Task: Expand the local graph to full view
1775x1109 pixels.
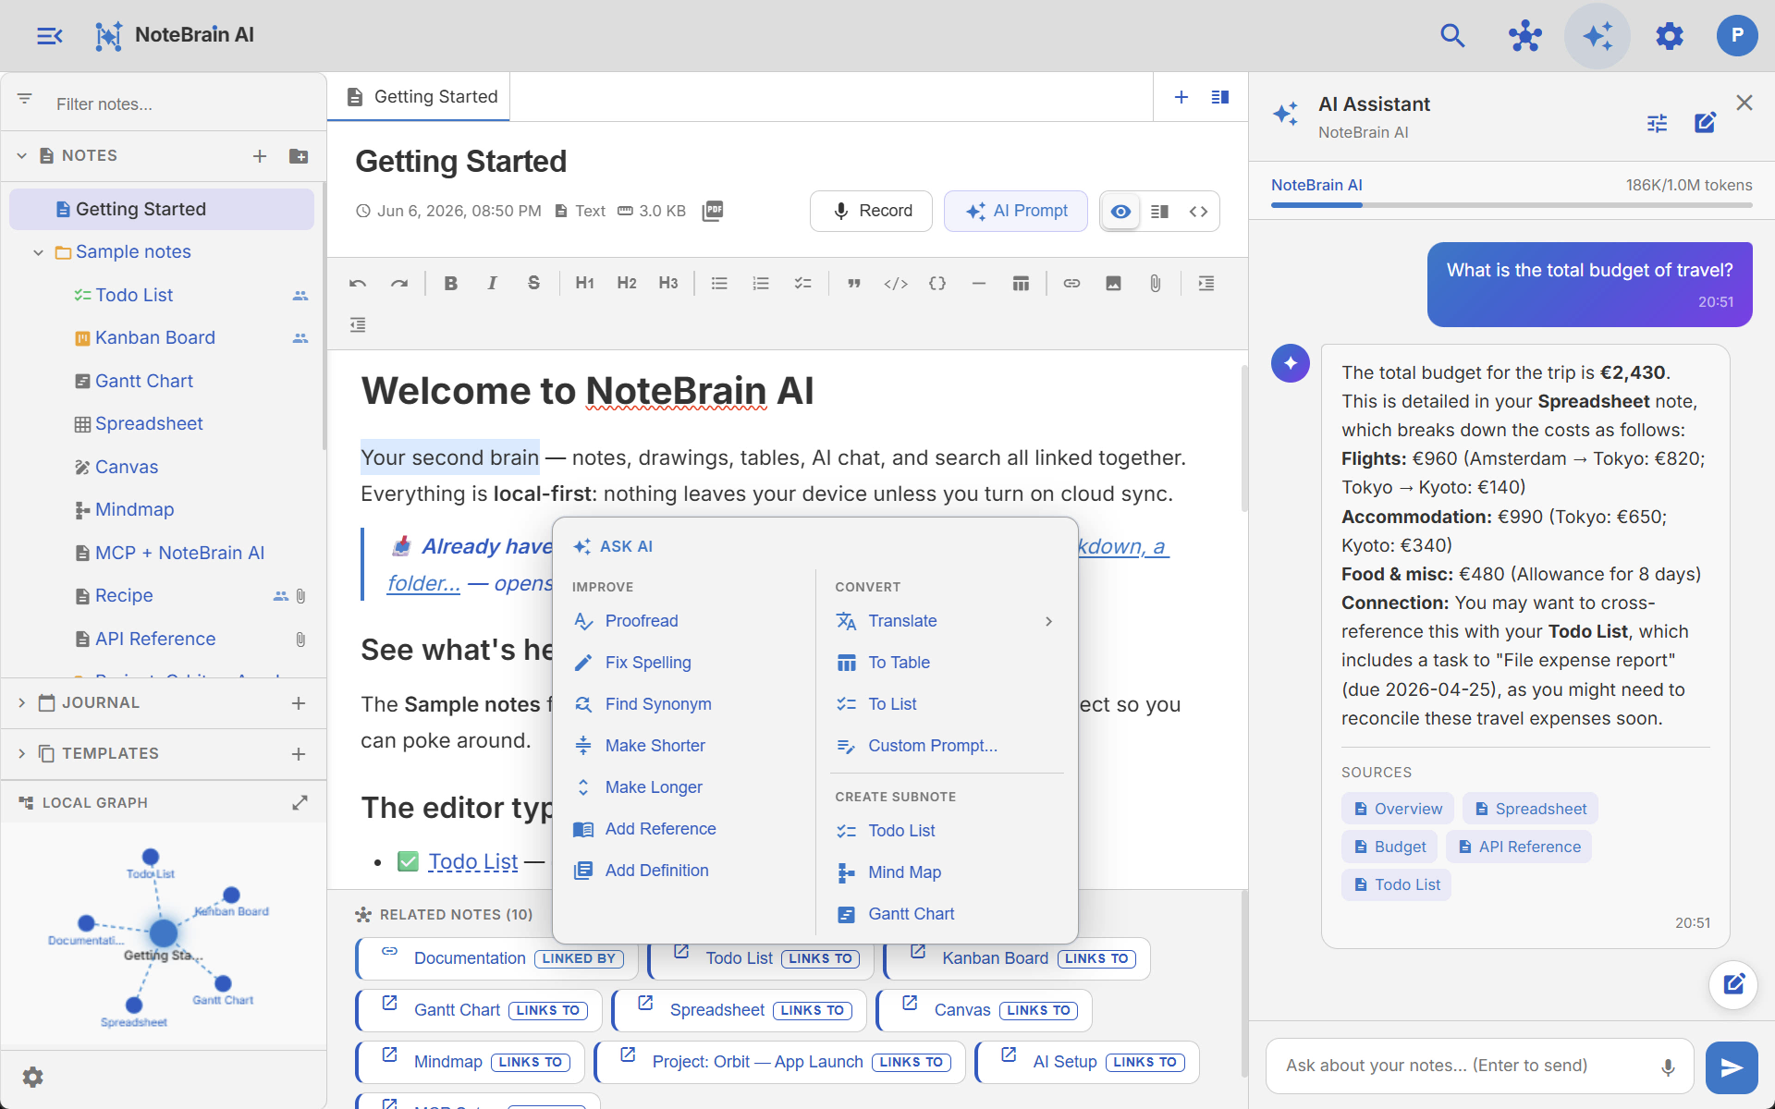Action: pyautogui.click(x=300, y=803)
